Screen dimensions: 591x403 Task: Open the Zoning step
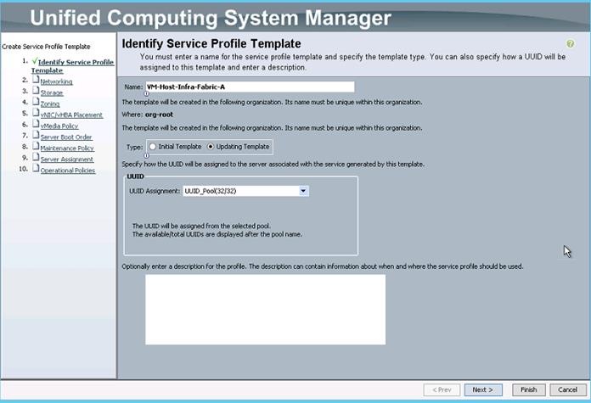coord(50,104)
